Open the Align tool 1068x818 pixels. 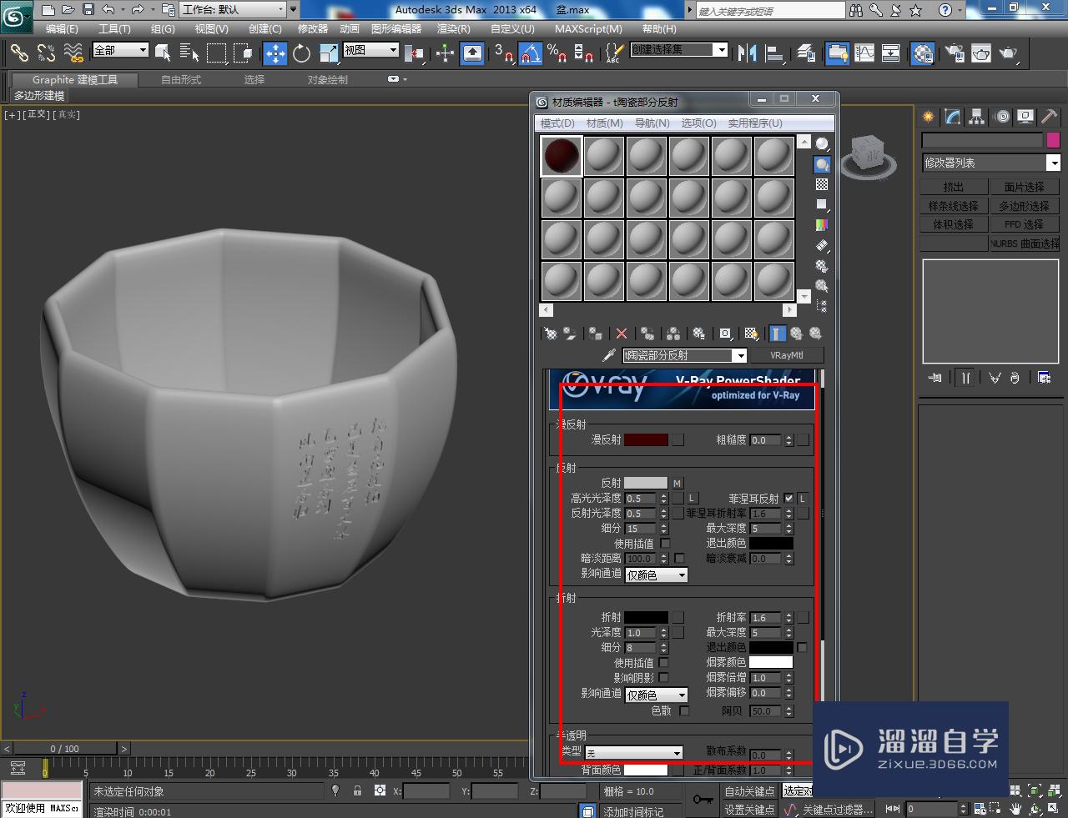click(x=775, y=53)
